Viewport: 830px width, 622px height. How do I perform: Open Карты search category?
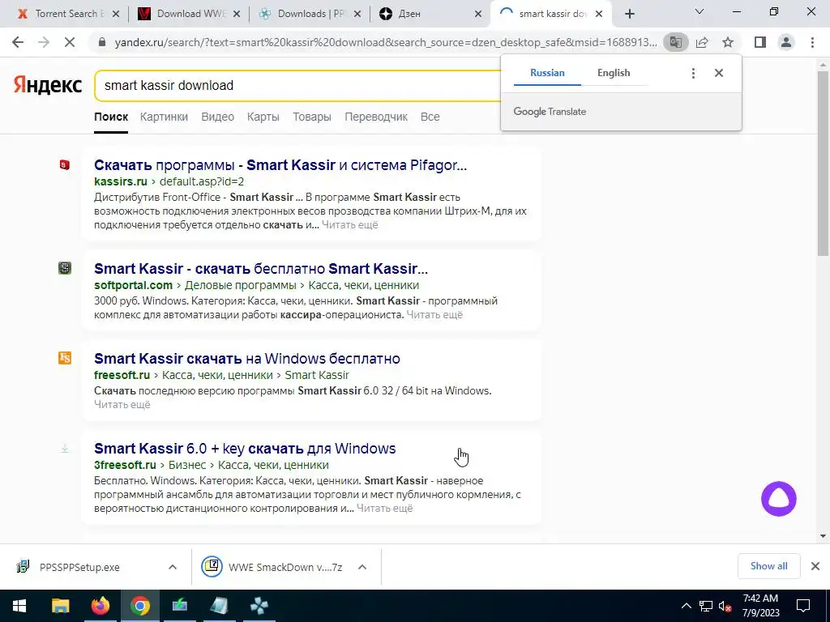263,117
